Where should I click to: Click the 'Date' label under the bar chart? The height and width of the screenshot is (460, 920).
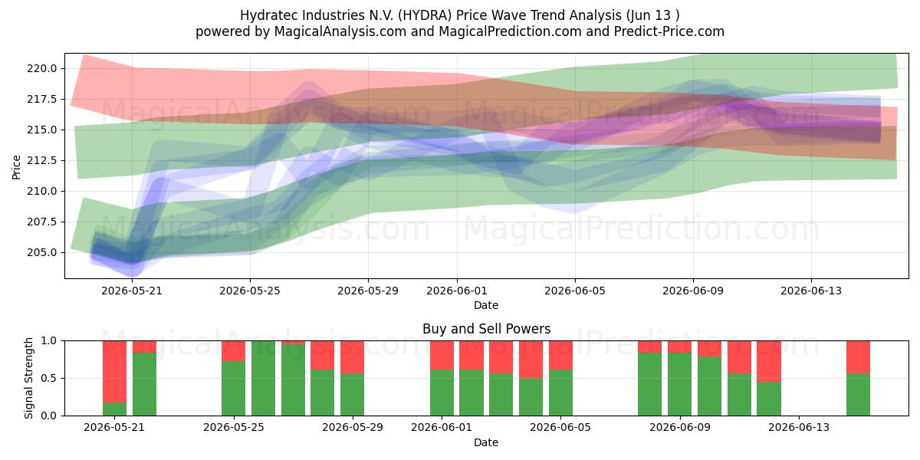(x=486, y=442)
